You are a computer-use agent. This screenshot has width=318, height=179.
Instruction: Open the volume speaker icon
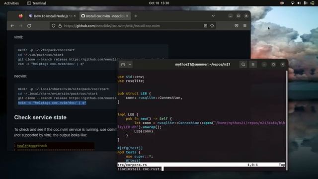[x=299, y=3]
